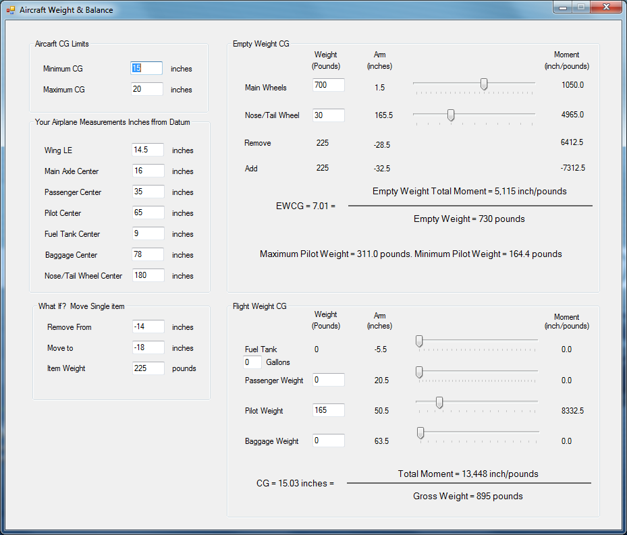The height and width of the screenshot is (535, 627).
Task: Click the 165.5 nose wheel arm value
Action: point(383,115)
